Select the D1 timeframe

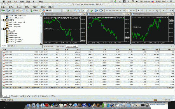[127, 11]
